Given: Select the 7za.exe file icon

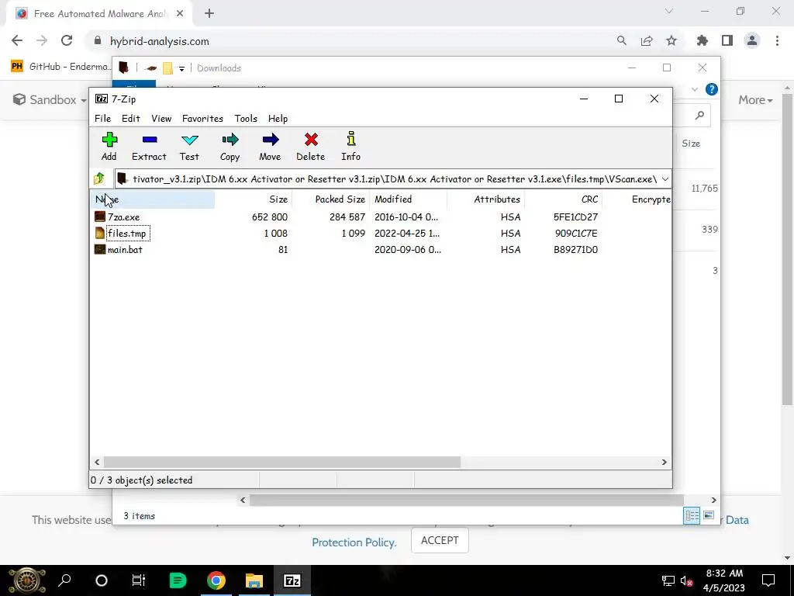Looking at the screenshot, I should pyautogui.click(x=100, y=217).
